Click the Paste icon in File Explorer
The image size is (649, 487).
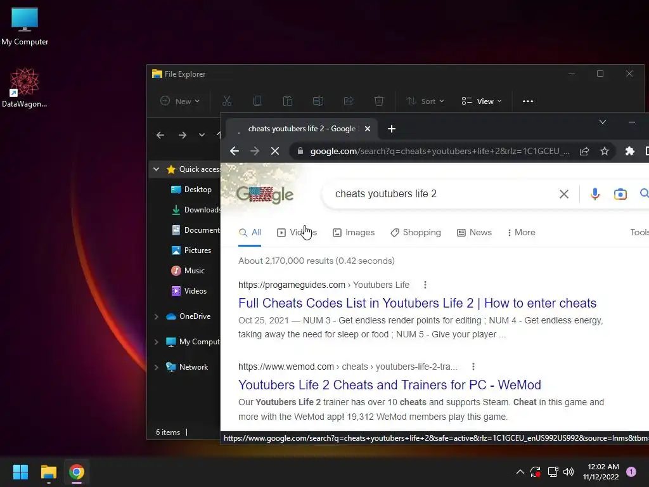(288, 101)
